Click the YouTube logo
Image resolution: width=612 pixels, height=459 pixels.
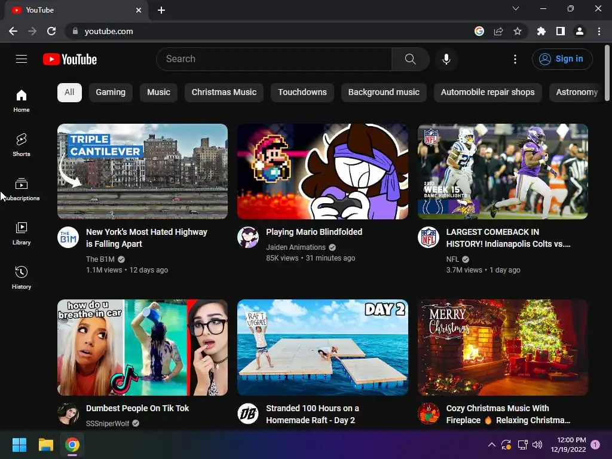pyautogui.click(x=70, y=59)
